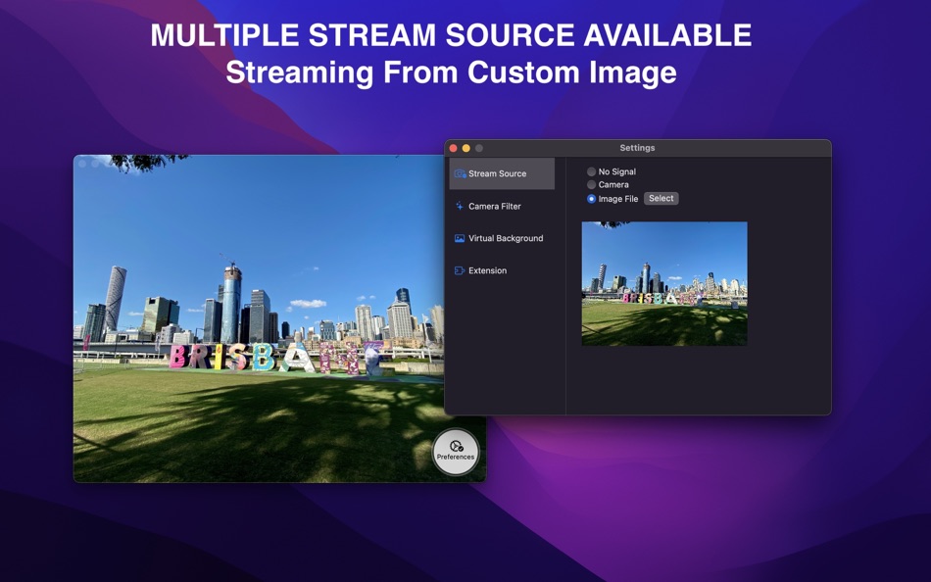Open Preferences from the round button
Screen dimensions: 931x582
[x=456, y=452]
